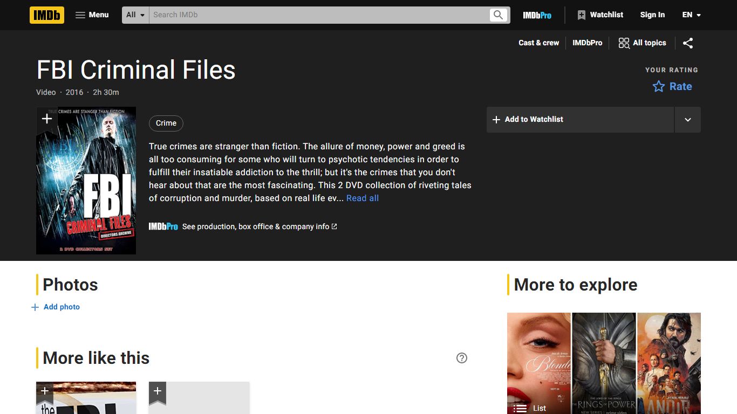Click the IMDb home logo
The image size is (737, 414).
pos(47,15)
